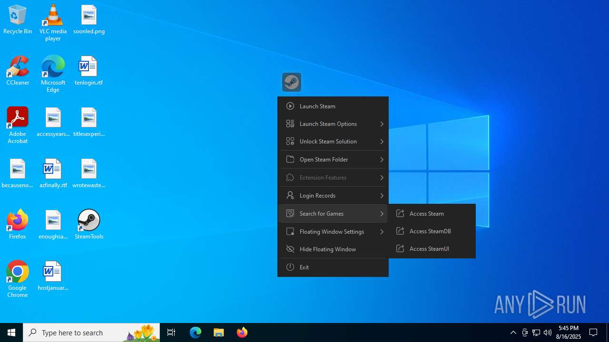Image resolution: width=609 pixels, height=342 pixels.
Task: Open File Explorer from the taskbar
Action: click(x=219, y=332)
